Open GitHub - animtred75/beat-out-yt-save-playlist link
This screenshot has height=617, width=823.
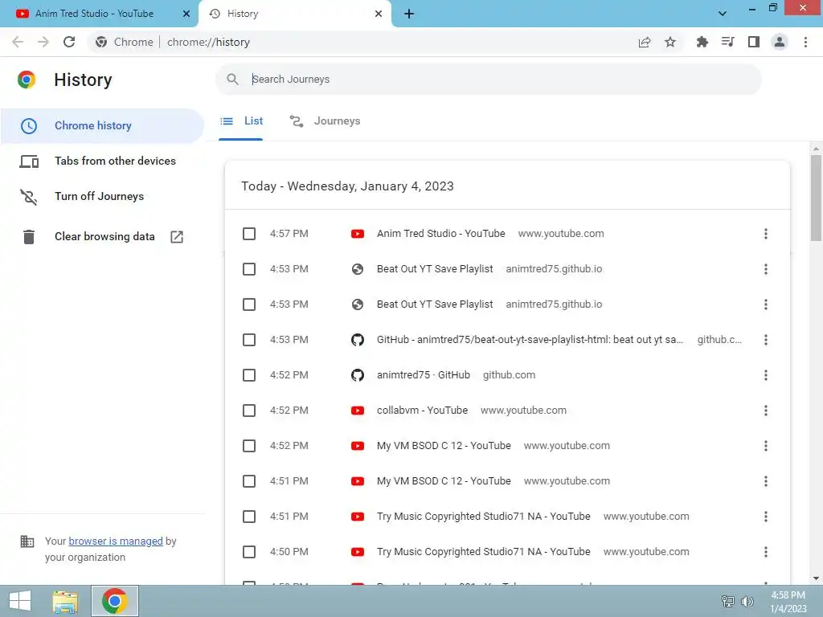tap(530, 340)
